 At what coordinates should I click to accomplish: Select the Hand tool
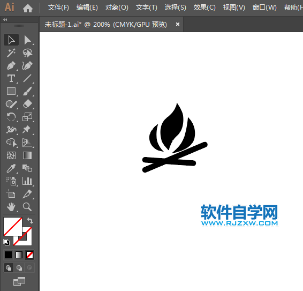(x=11, y=207)
